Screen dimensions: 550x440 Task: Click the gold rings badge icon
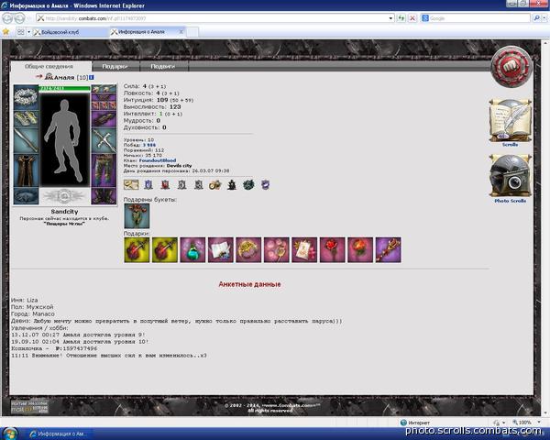point(215,184)
